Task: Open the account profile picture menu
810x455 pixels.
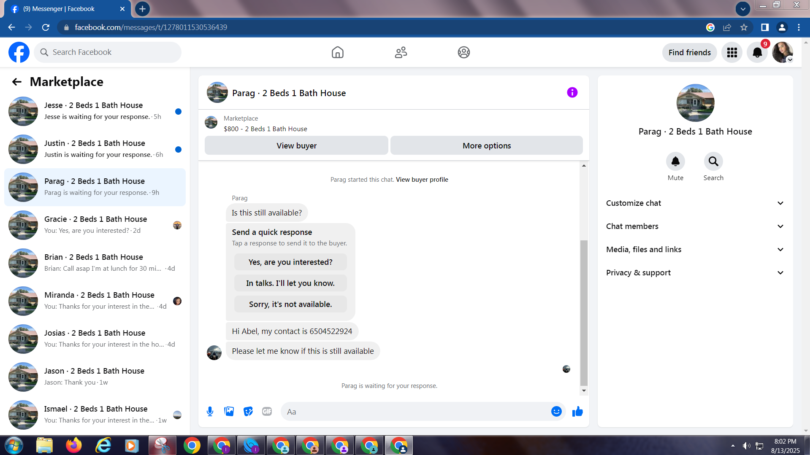Action: pyautogui.click(x=783, y=52)
